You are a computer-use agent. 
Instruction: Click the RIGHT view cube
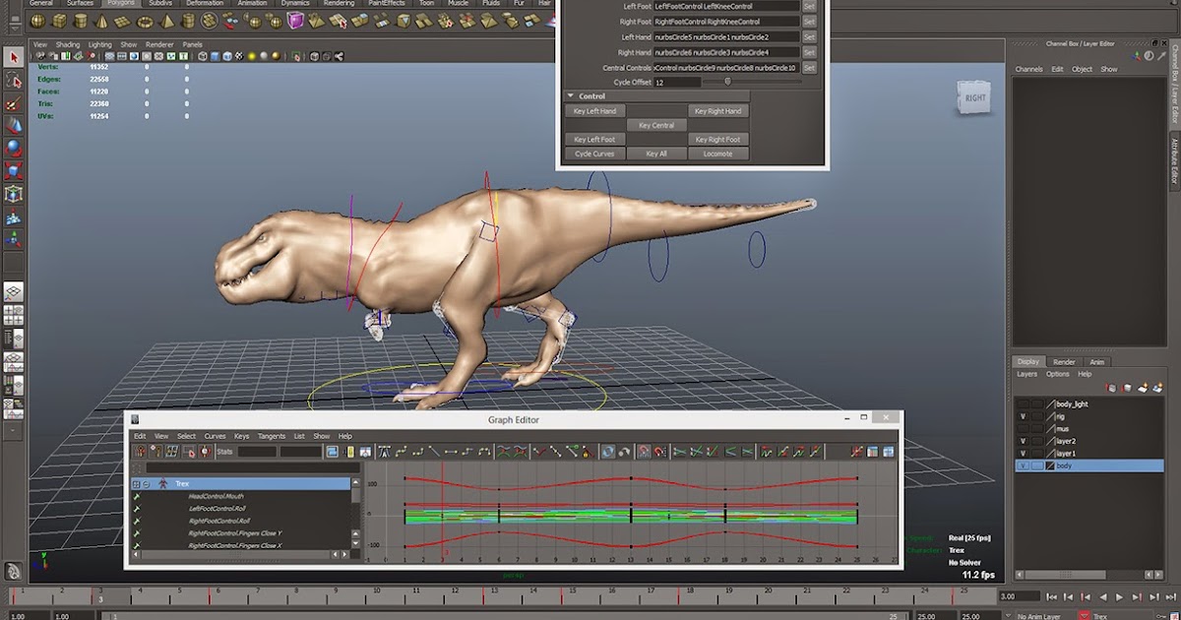973,97
